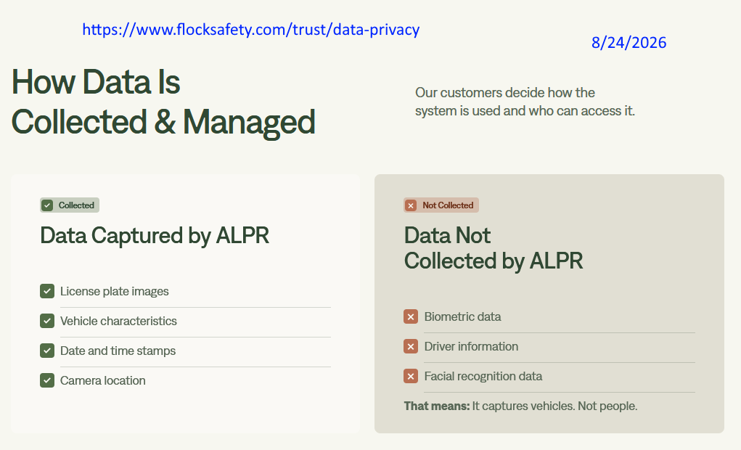This screenshot has height=450, width=741.
Task: Click the red X icon in Not Collected badge
Action: [x=411, y=205]
